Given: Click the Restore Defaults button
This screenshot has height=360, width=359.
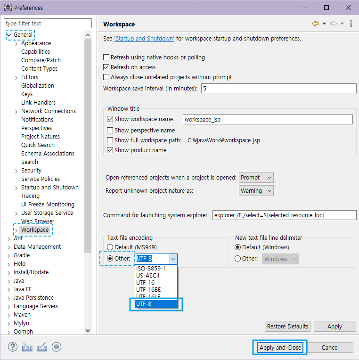Looking at the screenshot, I should (287, 326).
